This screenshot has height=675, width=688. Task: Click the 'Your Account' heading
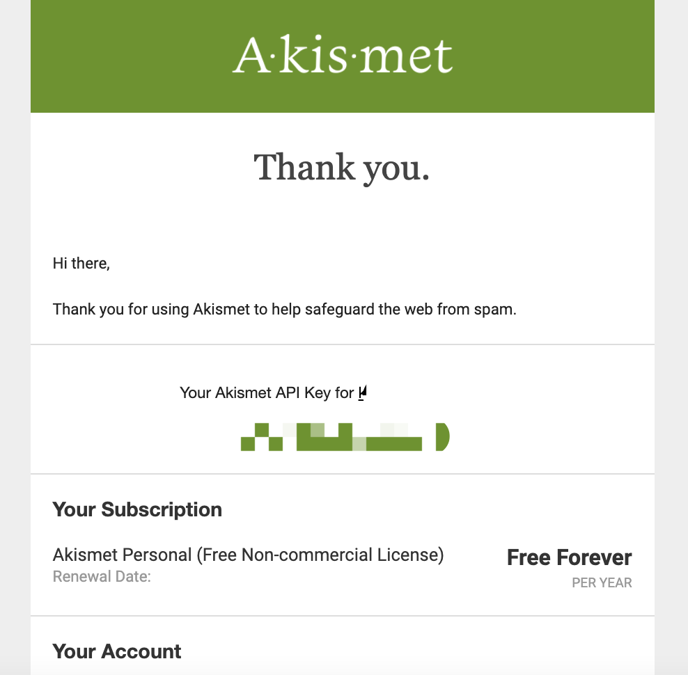(117, 651)
